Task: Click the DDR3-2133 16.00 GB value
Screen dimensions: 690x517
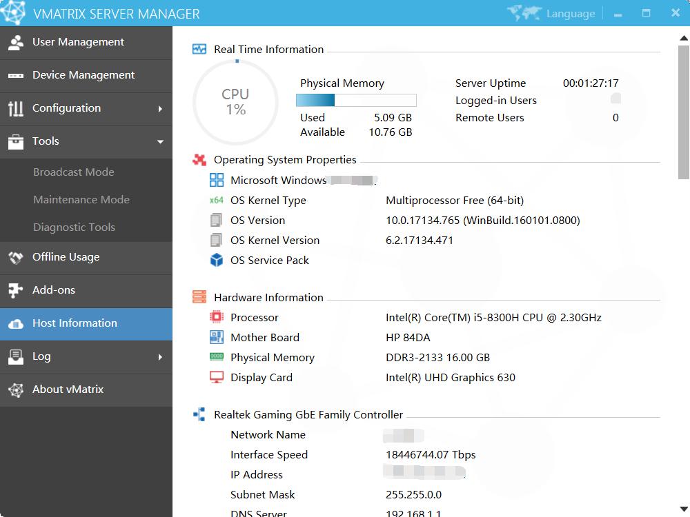Action: tap(437, 357)
